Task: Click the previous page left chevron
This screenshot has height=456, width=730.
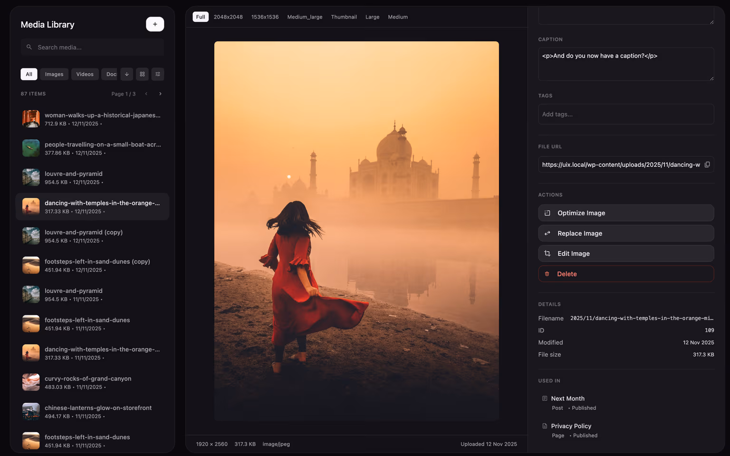Action: [x=146, y=94]
